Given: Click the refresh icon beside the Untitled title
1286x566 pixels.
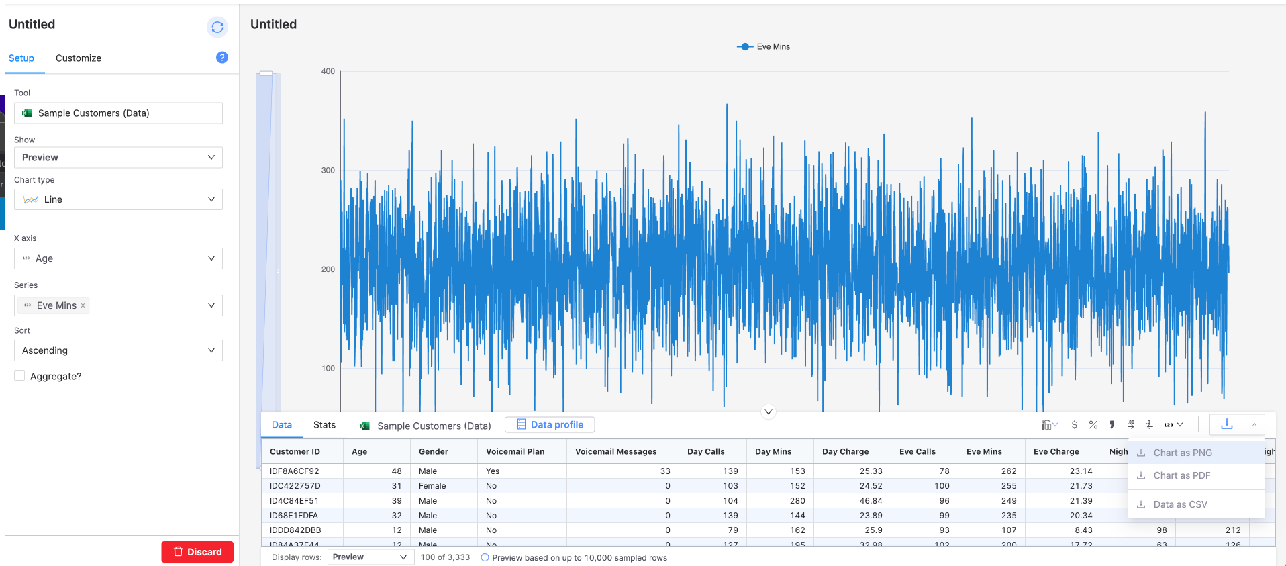Looking at the screenshot, I should click(217, 27).
